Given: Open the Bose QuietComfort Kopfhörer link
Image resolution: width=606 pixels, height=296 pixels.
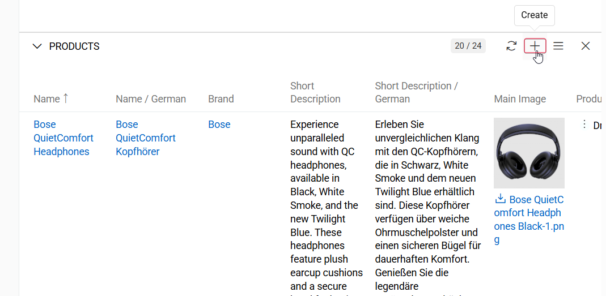Looking at the screenshot, I should click(146, 138).
